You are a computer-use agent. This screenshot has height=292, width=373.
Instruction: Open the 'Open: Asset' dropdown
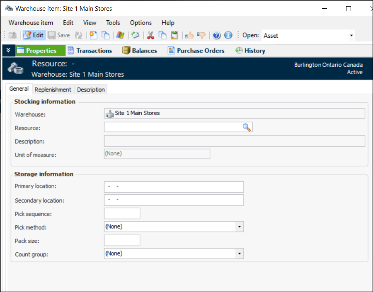pyautogui.click(x=351, y=36)
